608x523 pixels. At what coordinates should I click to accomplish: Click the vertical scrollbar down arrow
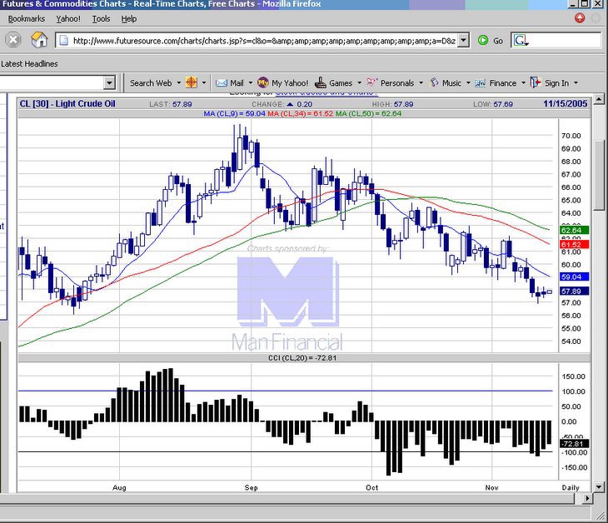tap(598, 486)
